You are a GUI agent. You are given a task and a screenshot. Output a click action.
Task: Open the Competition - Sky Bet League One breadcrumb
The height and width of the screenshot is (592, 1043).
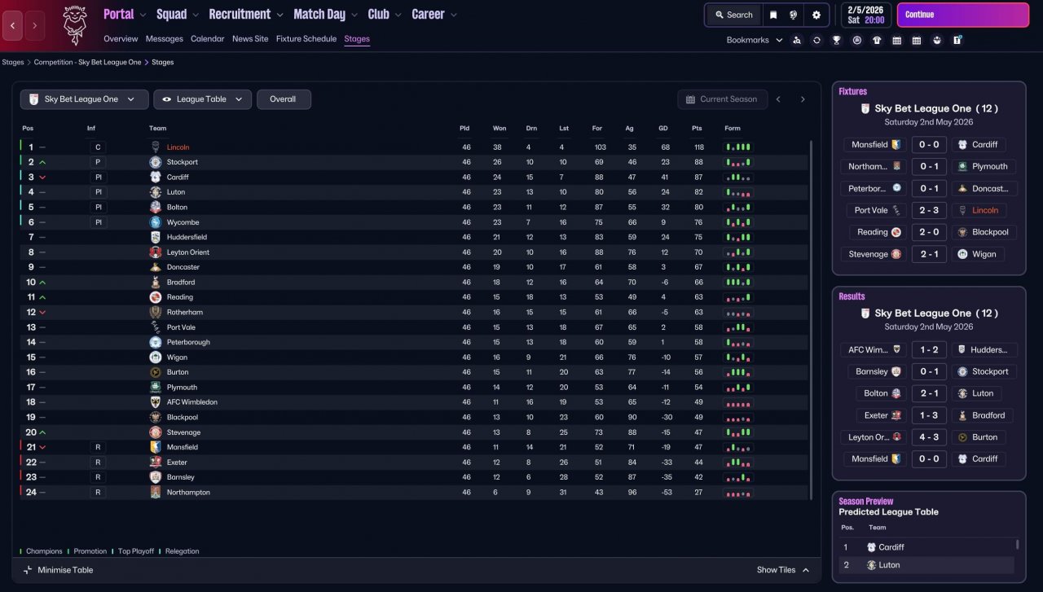coord(88,63)
